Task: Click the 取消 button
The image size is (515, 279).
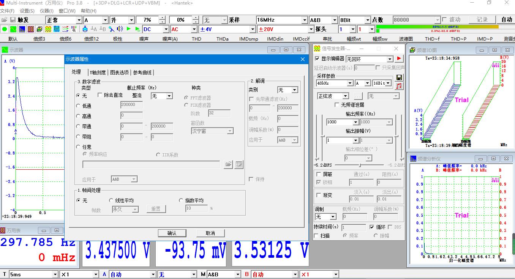Action: pos(210,233)
